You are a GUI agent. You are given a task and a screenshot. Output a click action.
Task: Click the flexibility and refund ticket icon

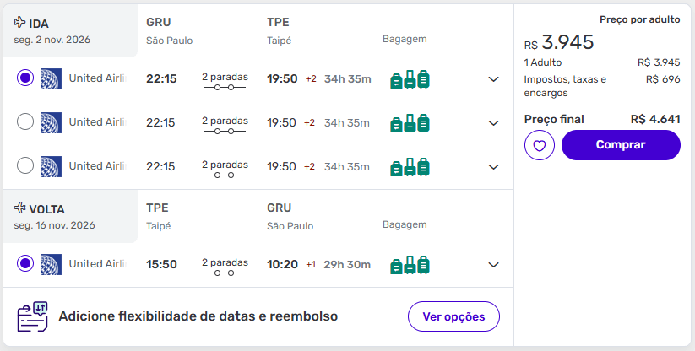(x=32, y=317)
